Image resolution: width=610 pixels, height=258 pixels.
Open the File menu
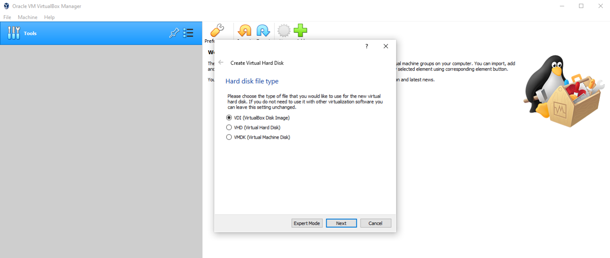7,17
